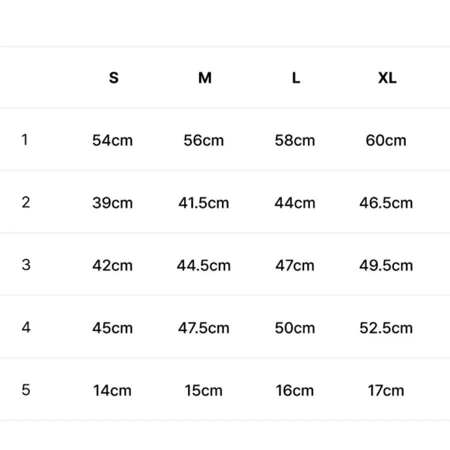Screen dimensions: 450x450
Task: Click the row 3 label
Action: 26,264
